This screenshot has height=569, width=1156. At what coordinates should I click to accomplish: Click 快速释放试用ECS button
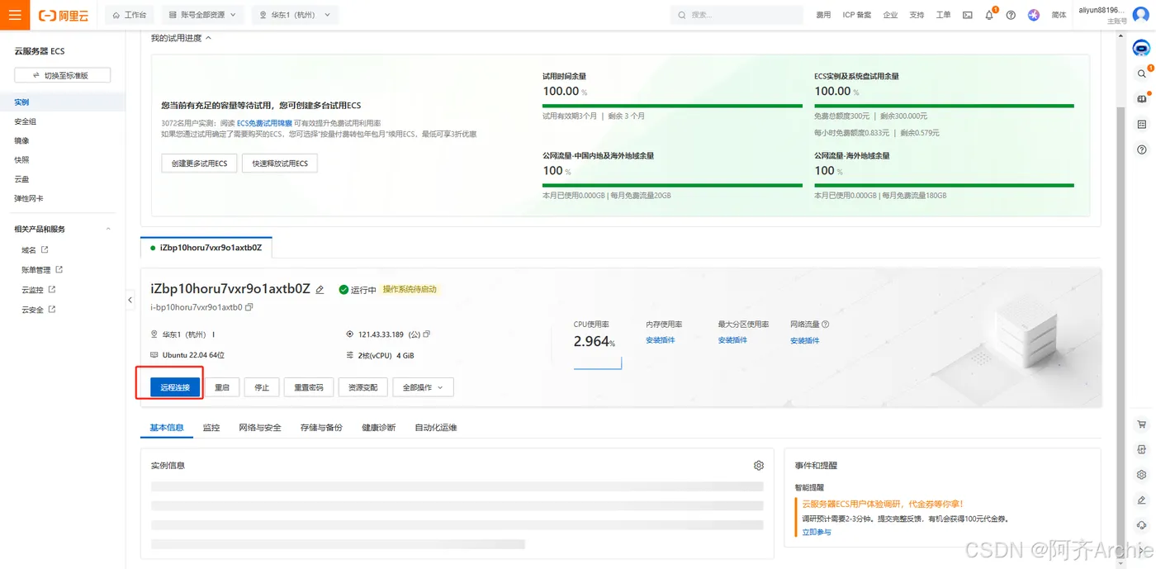pos(280,164)
